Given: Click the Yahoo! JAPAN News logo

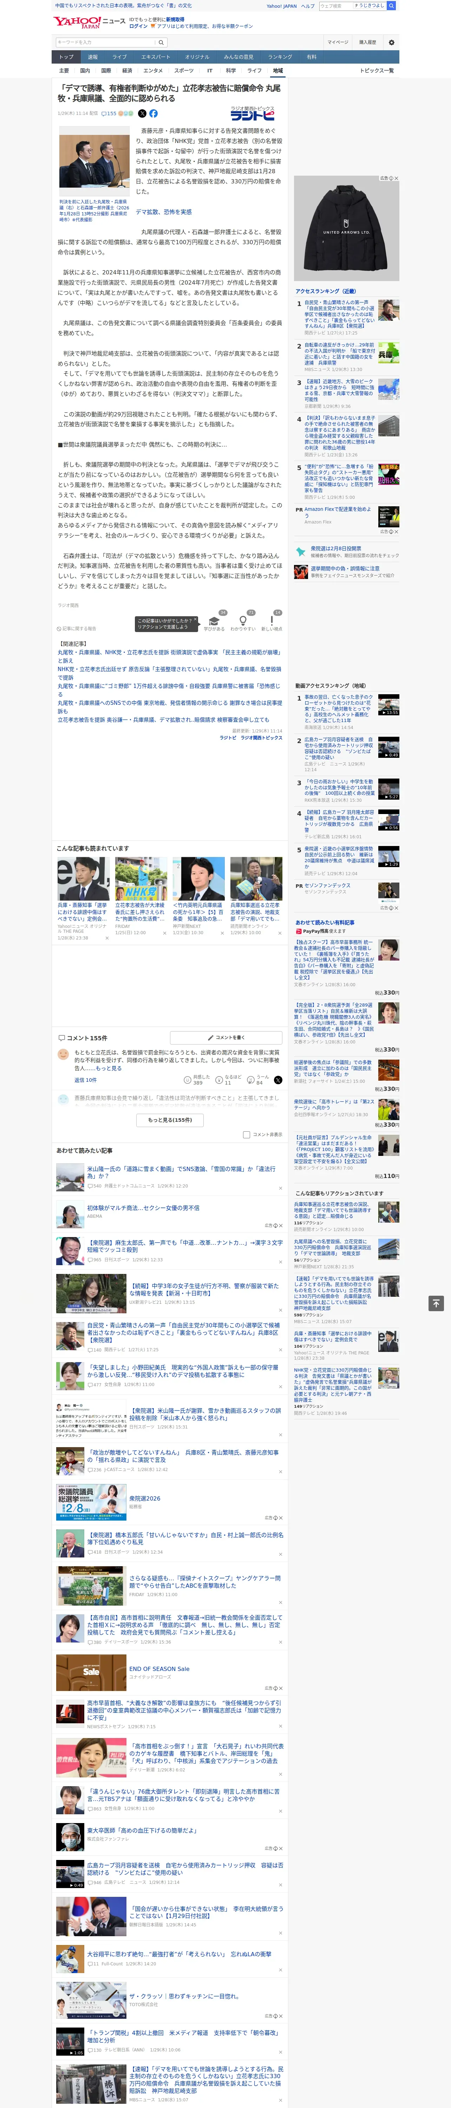Looking at the screenshot, I should [89, 22].
